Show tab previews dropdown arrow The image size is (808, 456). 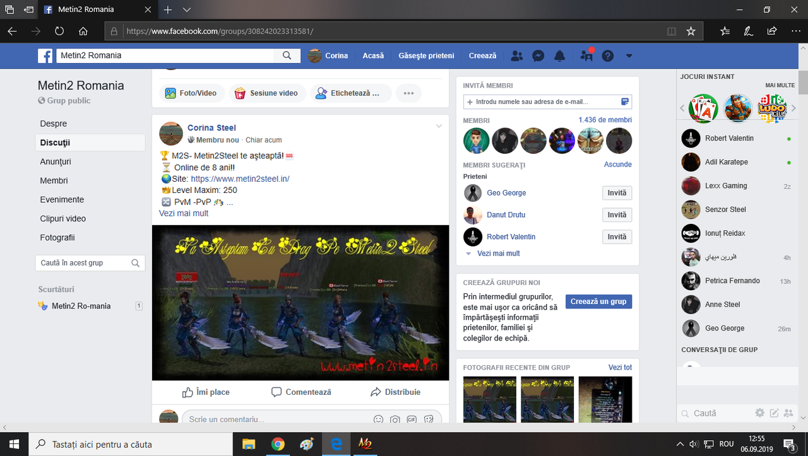[x=187, y=9]
